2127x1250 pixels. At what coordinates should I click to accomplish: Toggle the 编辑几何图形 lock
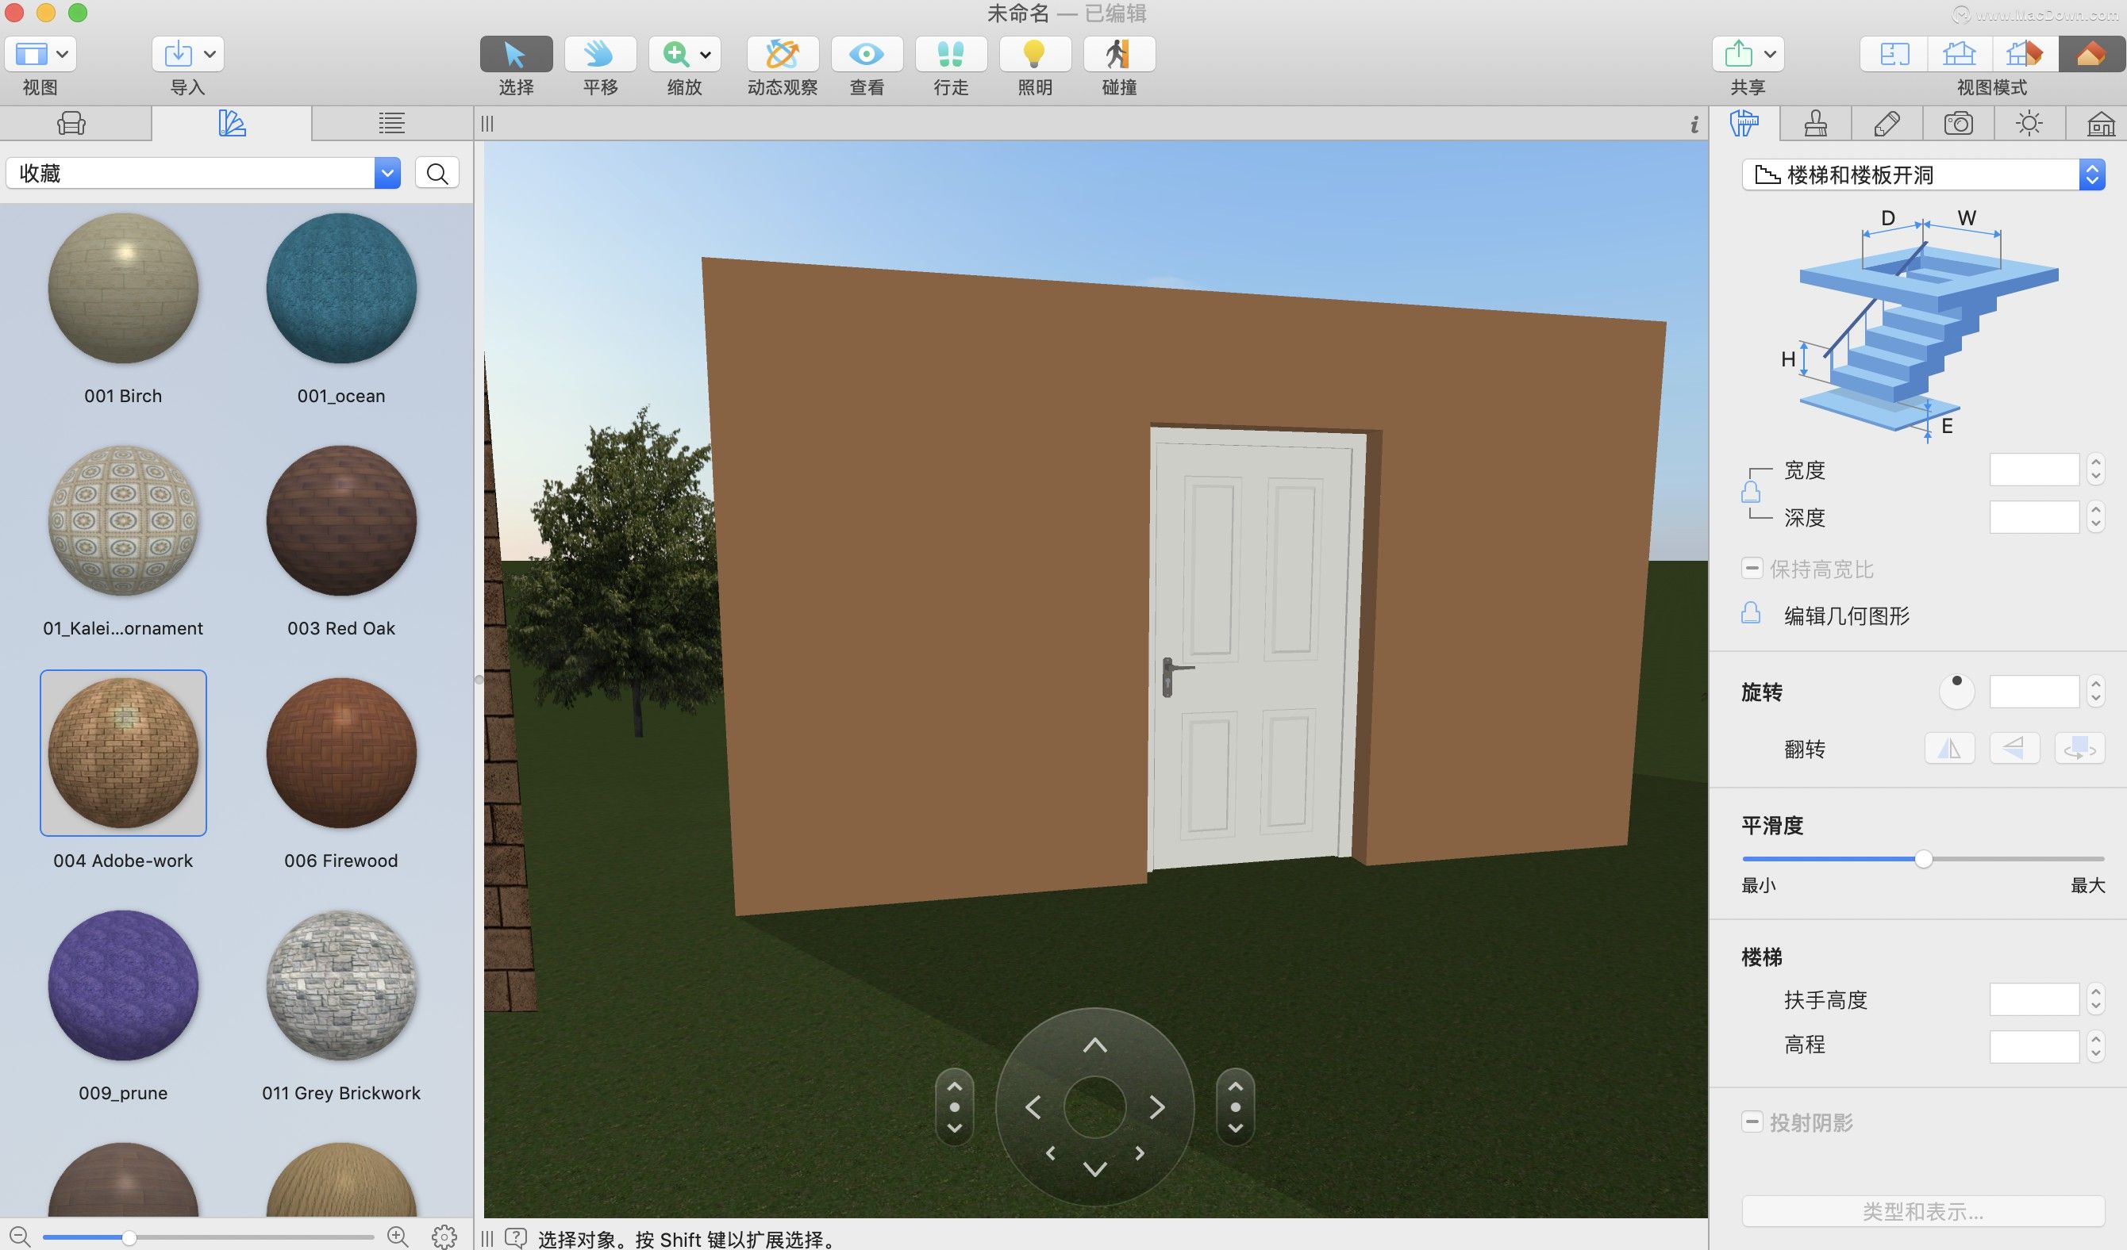click(1751, 613)
